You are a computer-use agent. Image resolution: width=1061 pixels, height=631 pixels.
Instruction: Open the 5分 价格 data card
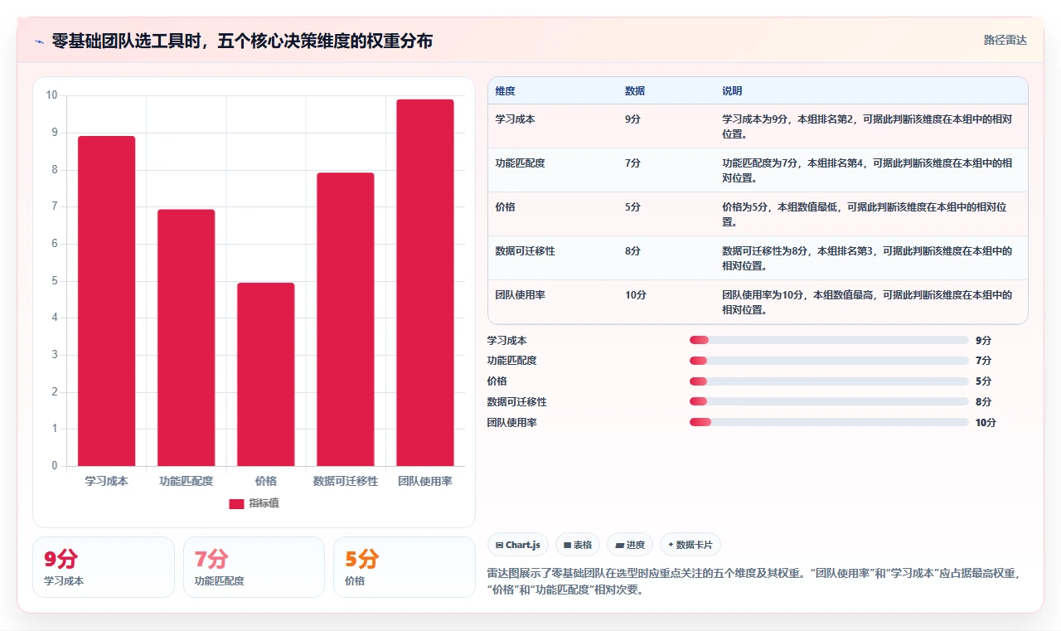[405, 567]
